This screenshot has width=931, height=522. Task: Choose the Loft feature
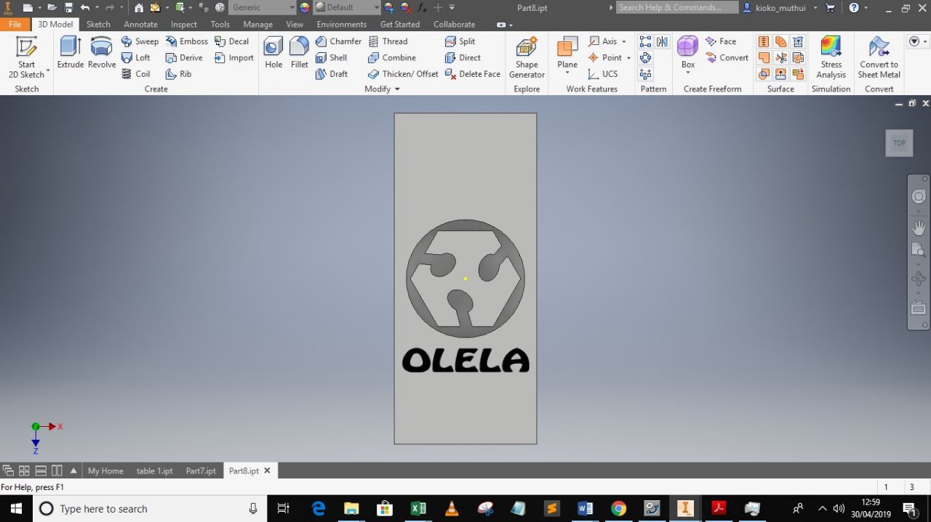tap(136, 57)
